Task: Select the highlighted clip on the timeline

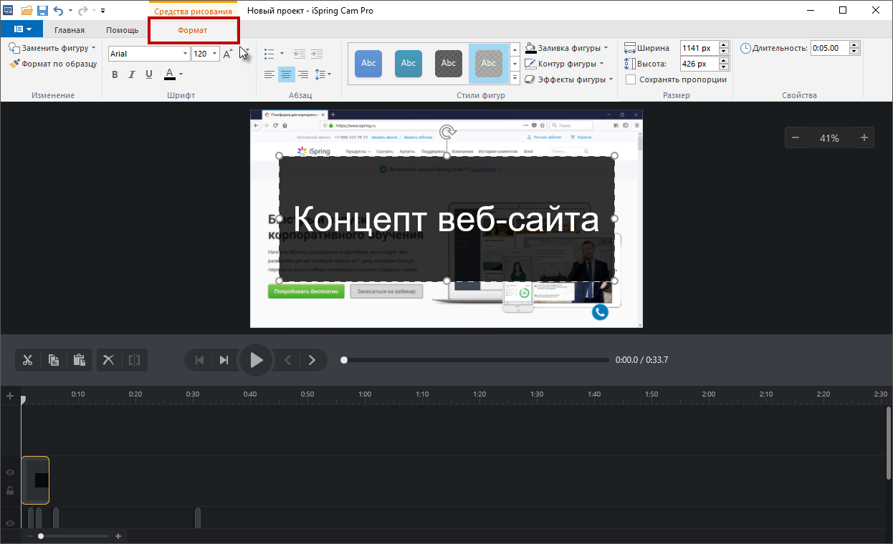Action: coord(35,480)
